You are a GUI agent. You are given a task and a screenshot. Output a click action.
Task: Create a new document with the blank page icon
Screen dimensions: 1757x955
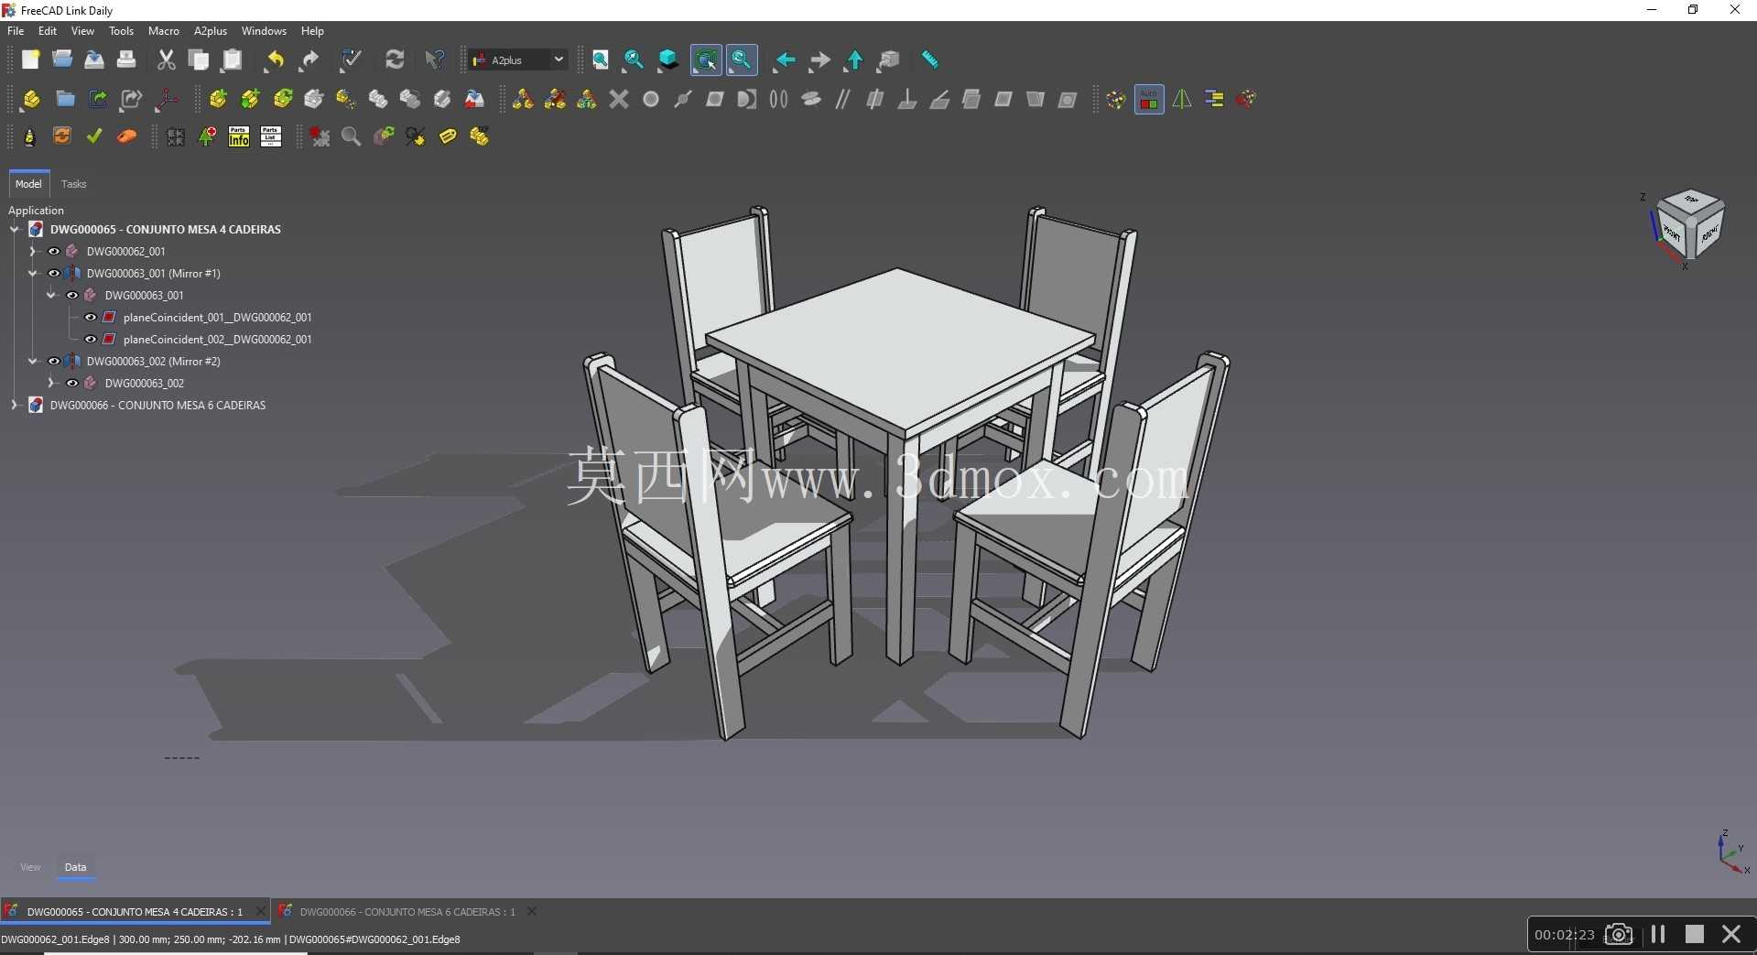point(30,60)
